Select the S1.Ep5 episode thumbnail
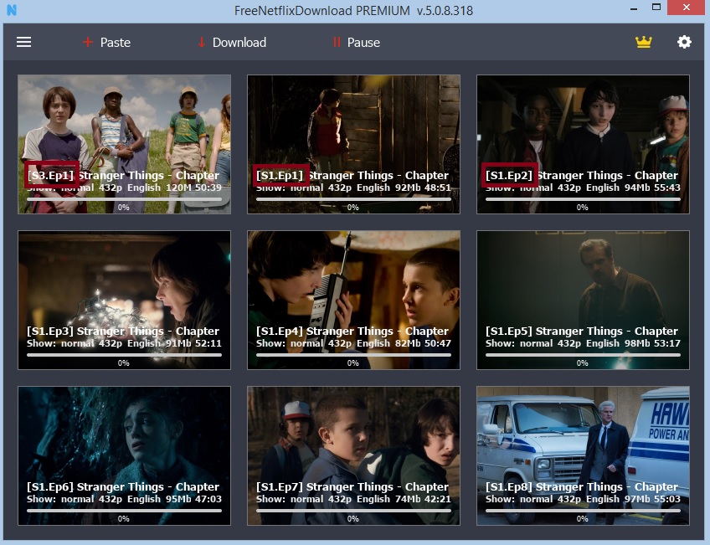The width and height of the screenshot is (710, 545). click(584, 300)
